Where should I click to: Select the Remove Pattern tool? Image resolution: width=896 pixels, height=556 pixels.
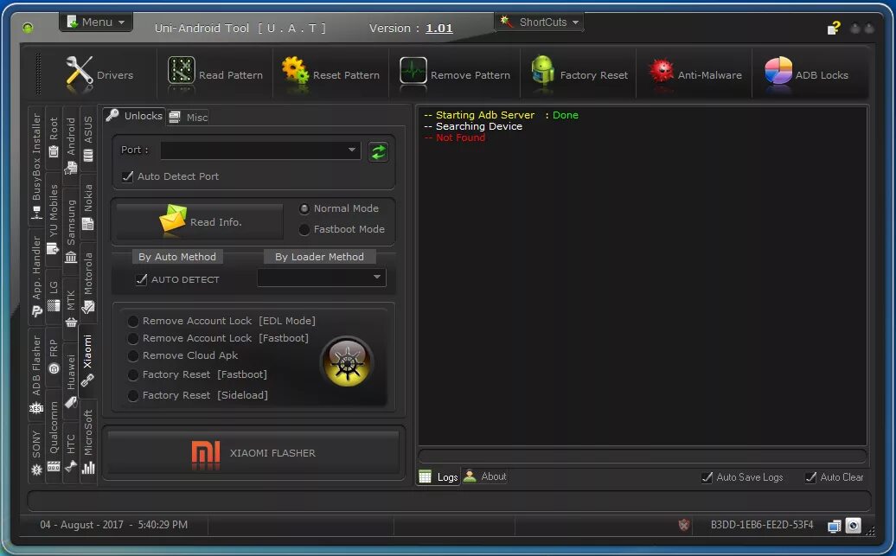tap(455, 75)
